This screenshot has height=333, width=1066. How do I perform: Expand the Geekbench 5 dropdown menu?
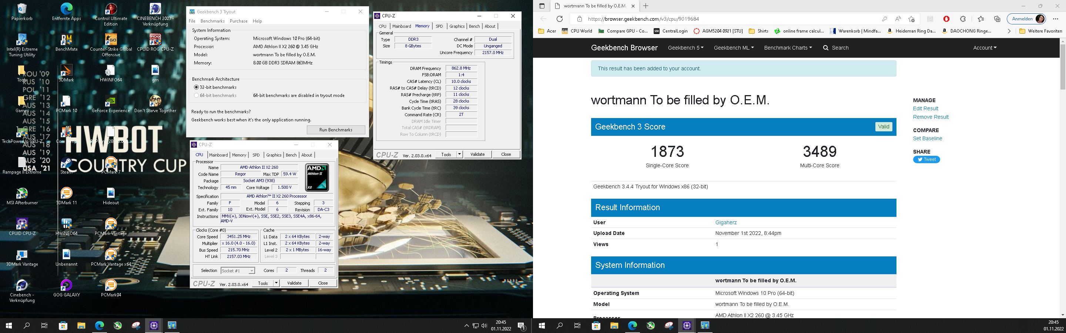click(x=686, y=48)
